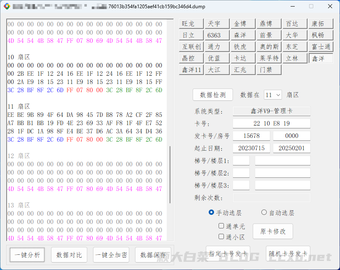This screenshot has height=270, width=340.
Task: Enable the 通小区 checkbox
Action: (221, 237)
